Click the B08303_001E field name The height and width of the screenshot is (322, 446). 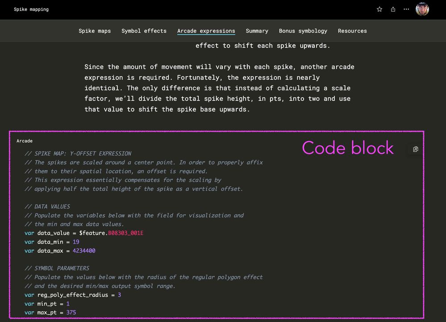pyautogui.click(x=125, y=233)
